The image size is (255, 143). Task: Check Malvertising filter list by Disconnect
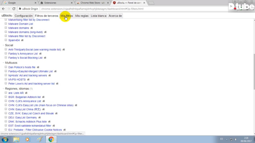point(6,19)
